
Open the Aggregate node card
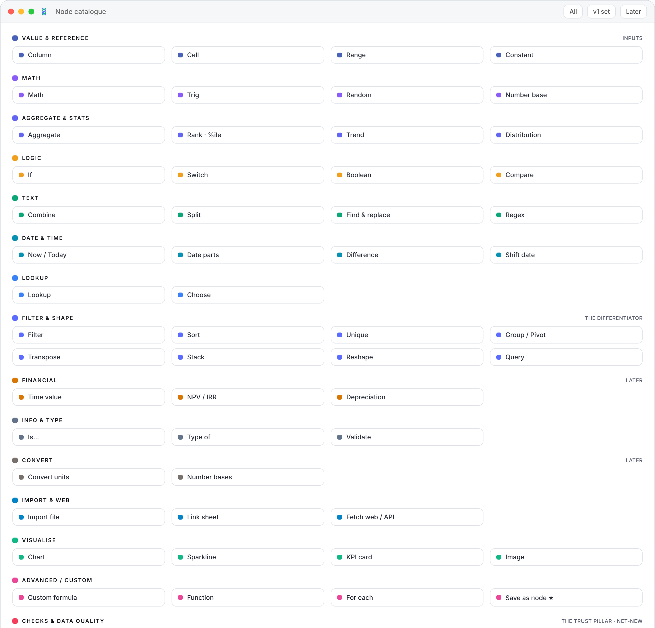point(89,135)
